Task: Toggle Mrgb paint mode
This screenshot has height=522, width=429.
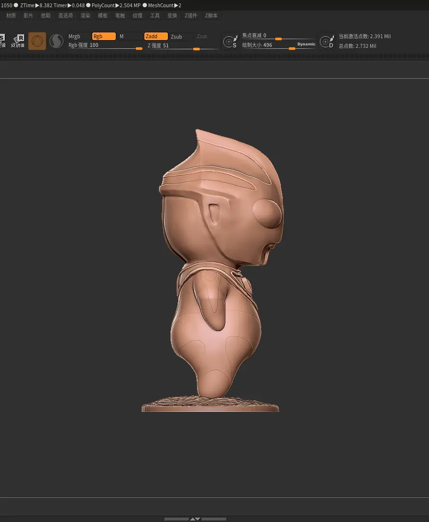Action: point(79,36)
